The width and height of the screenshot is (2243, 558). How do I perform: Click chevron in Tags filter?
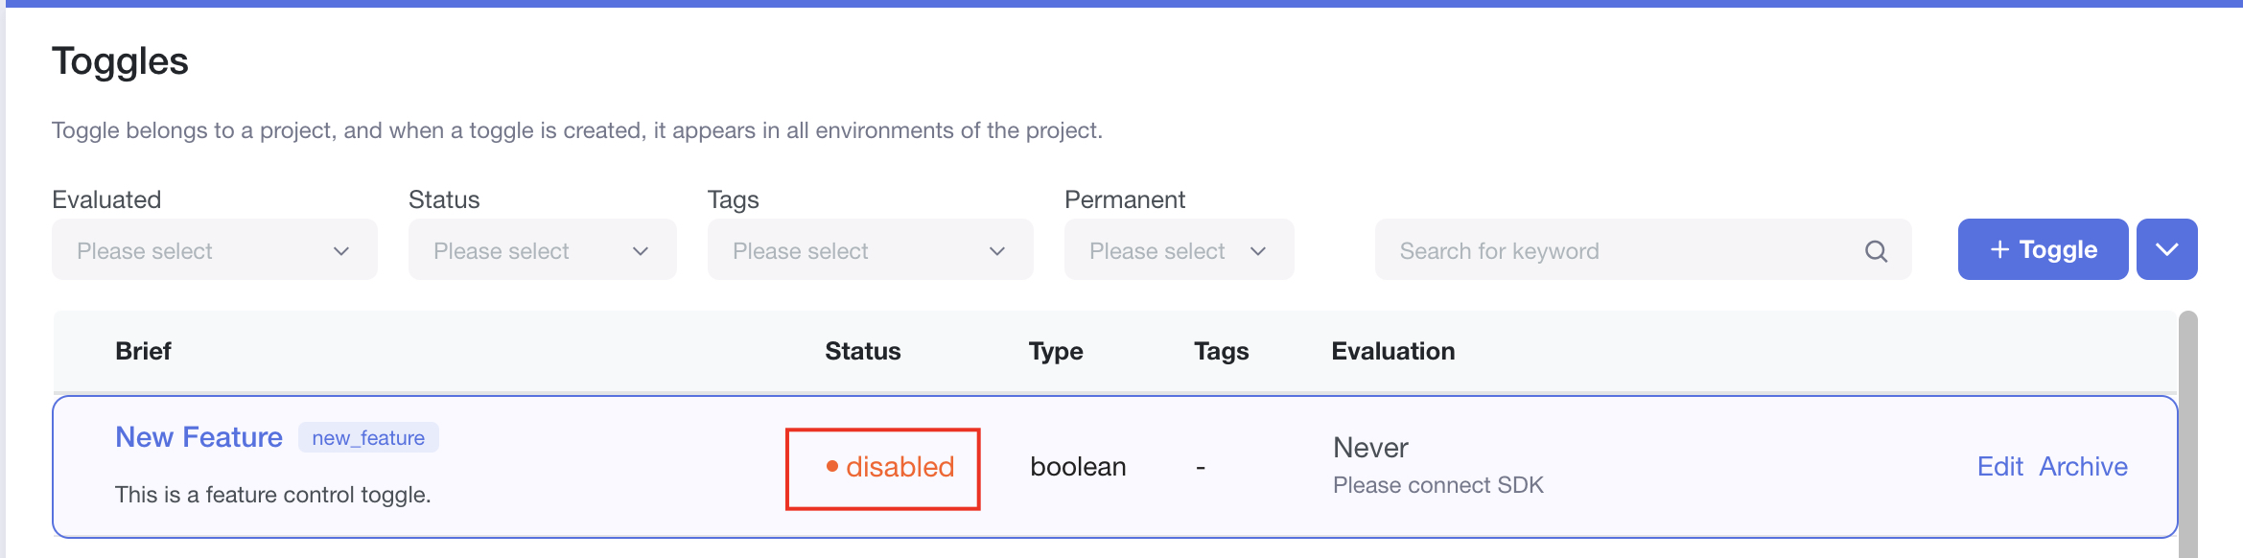pos(997,251)
